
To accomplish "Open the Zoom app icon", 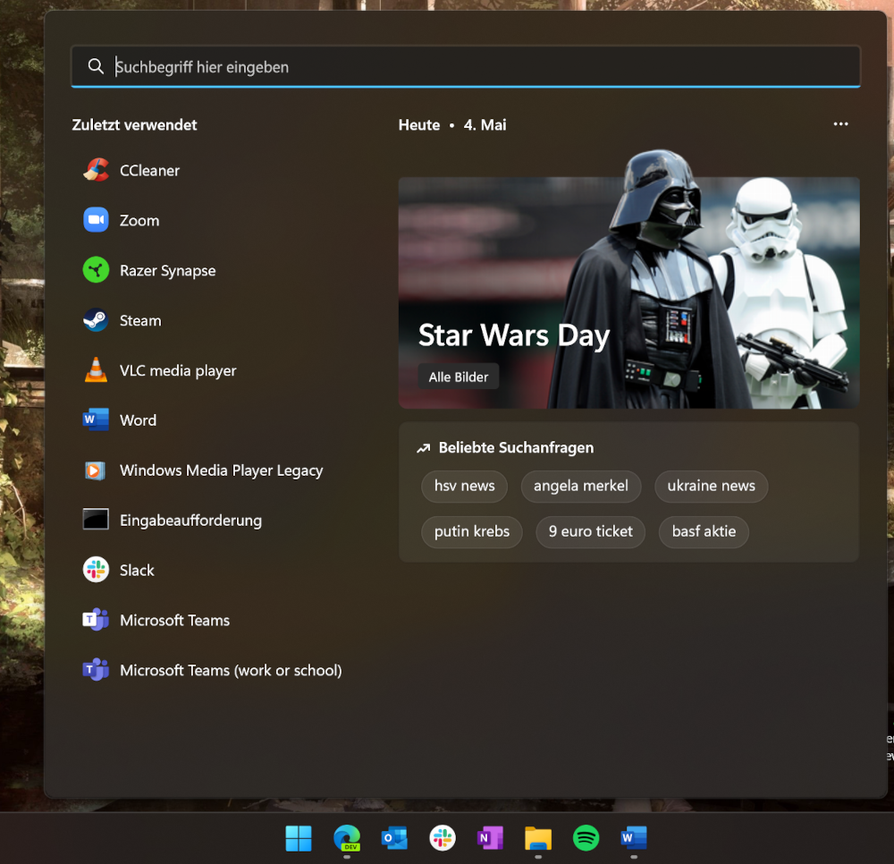I will [96, 220].
